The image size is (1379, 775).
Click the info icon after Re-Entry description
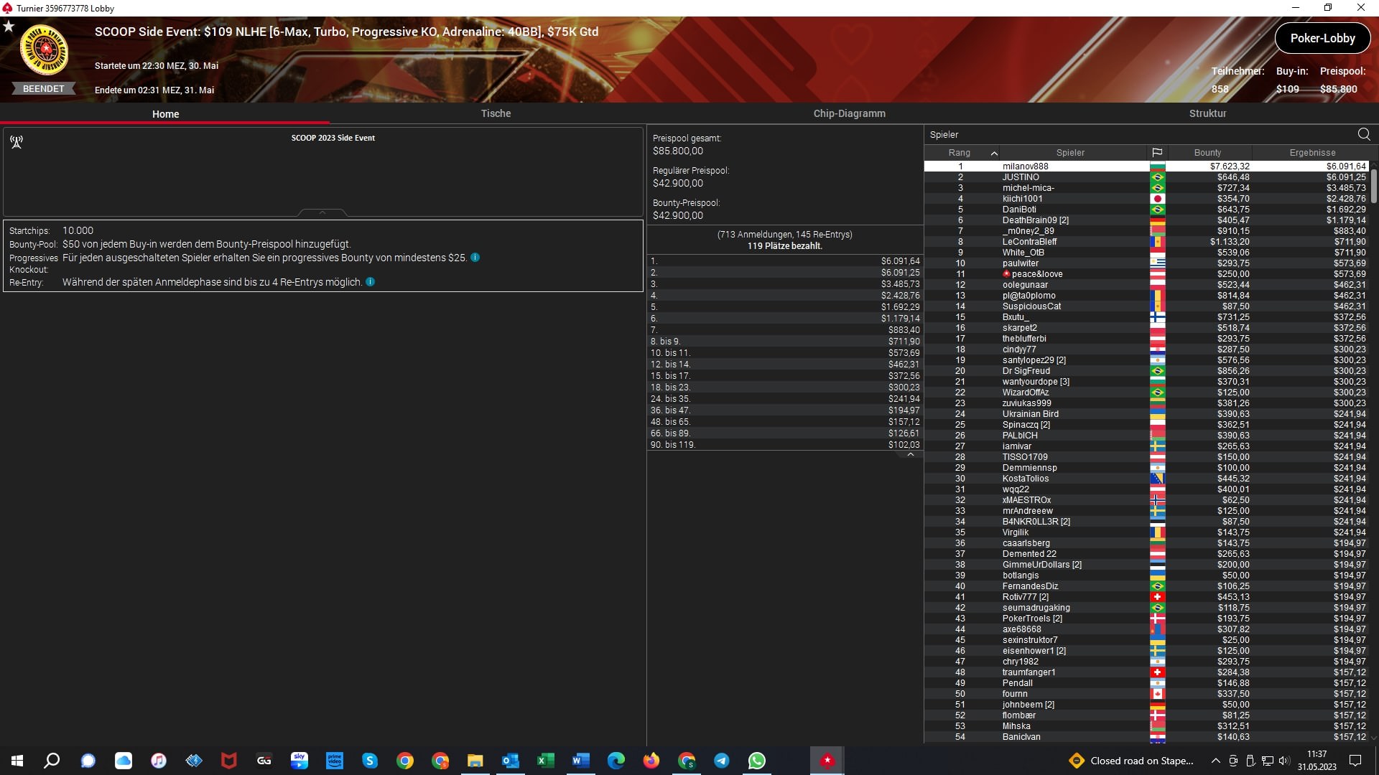(371, 282)
